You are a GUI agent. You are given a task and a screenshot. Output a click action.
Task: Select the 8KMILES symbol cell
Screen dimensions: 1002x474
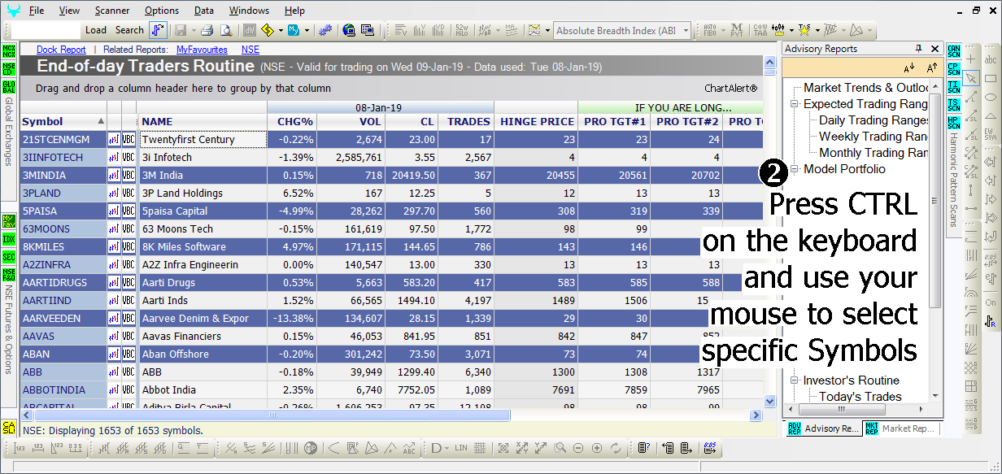coord(63,247)
